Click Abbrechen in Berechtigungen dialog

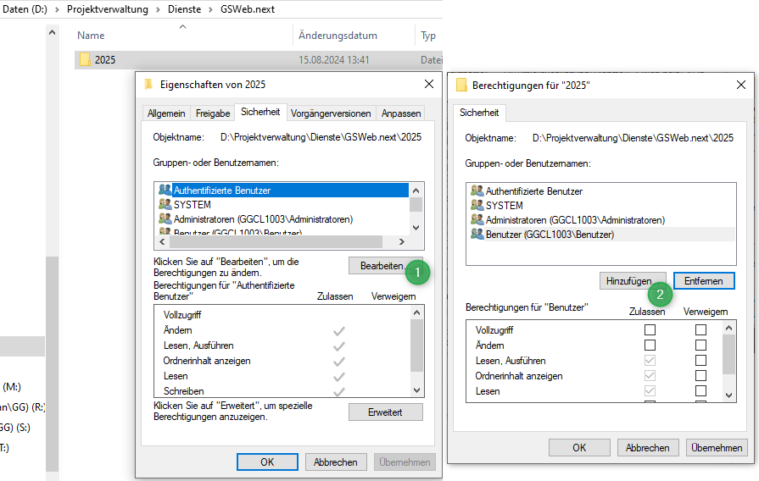[x=648, y=448]
